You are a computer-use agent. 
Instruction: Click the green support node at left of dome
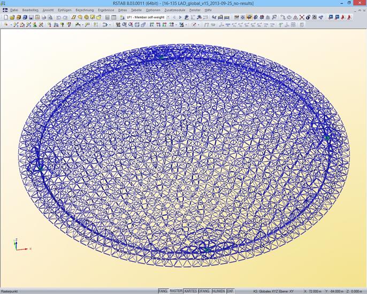(x=40, y=168)
